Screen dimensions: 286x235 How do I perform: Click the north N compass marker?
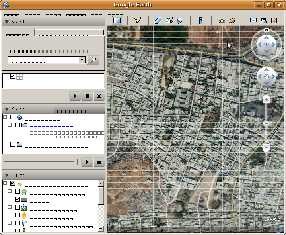[266, 30]
